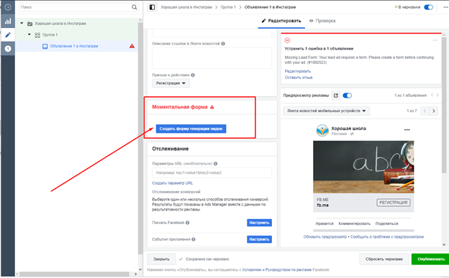Open the bar chart performance view icon
Viewport: 449px width, 278px height.
click(8, 21)
